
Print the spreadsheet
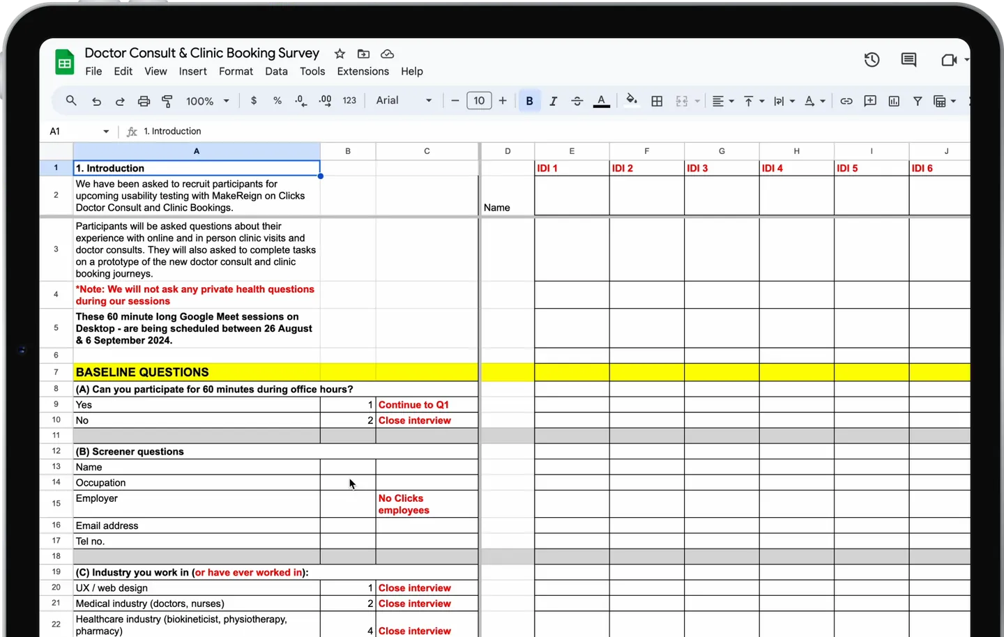pos(144,101)
